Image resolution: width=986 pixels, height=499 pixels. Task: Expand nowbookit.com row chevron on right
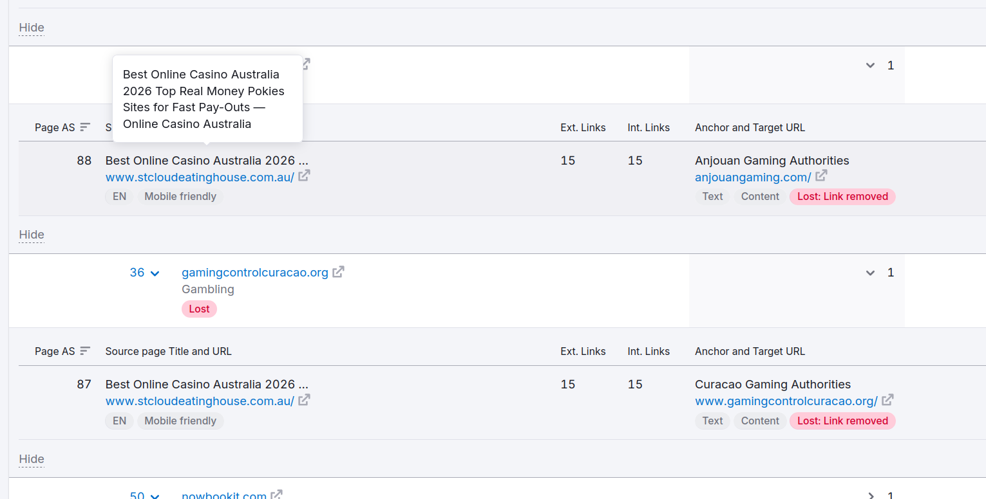point(871,496)
